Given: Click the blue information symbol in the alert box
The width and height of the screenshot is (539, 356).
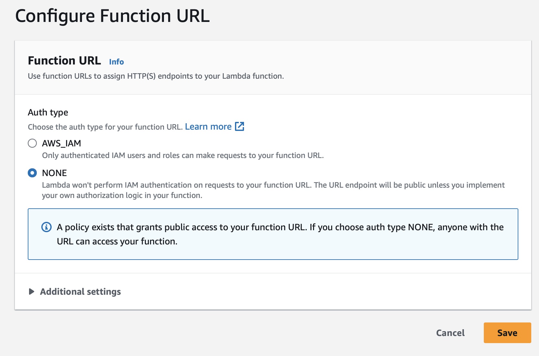Looking at the screenshot, I should [x=46, y=228].
